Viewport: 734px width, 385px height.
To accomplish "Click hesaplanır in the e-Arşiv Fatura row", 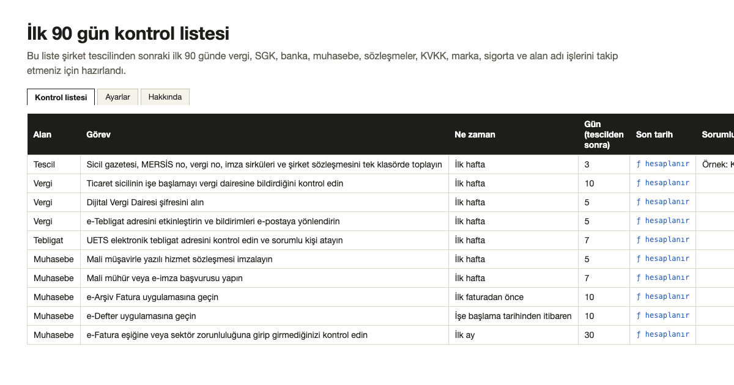I will pos(663,296).
